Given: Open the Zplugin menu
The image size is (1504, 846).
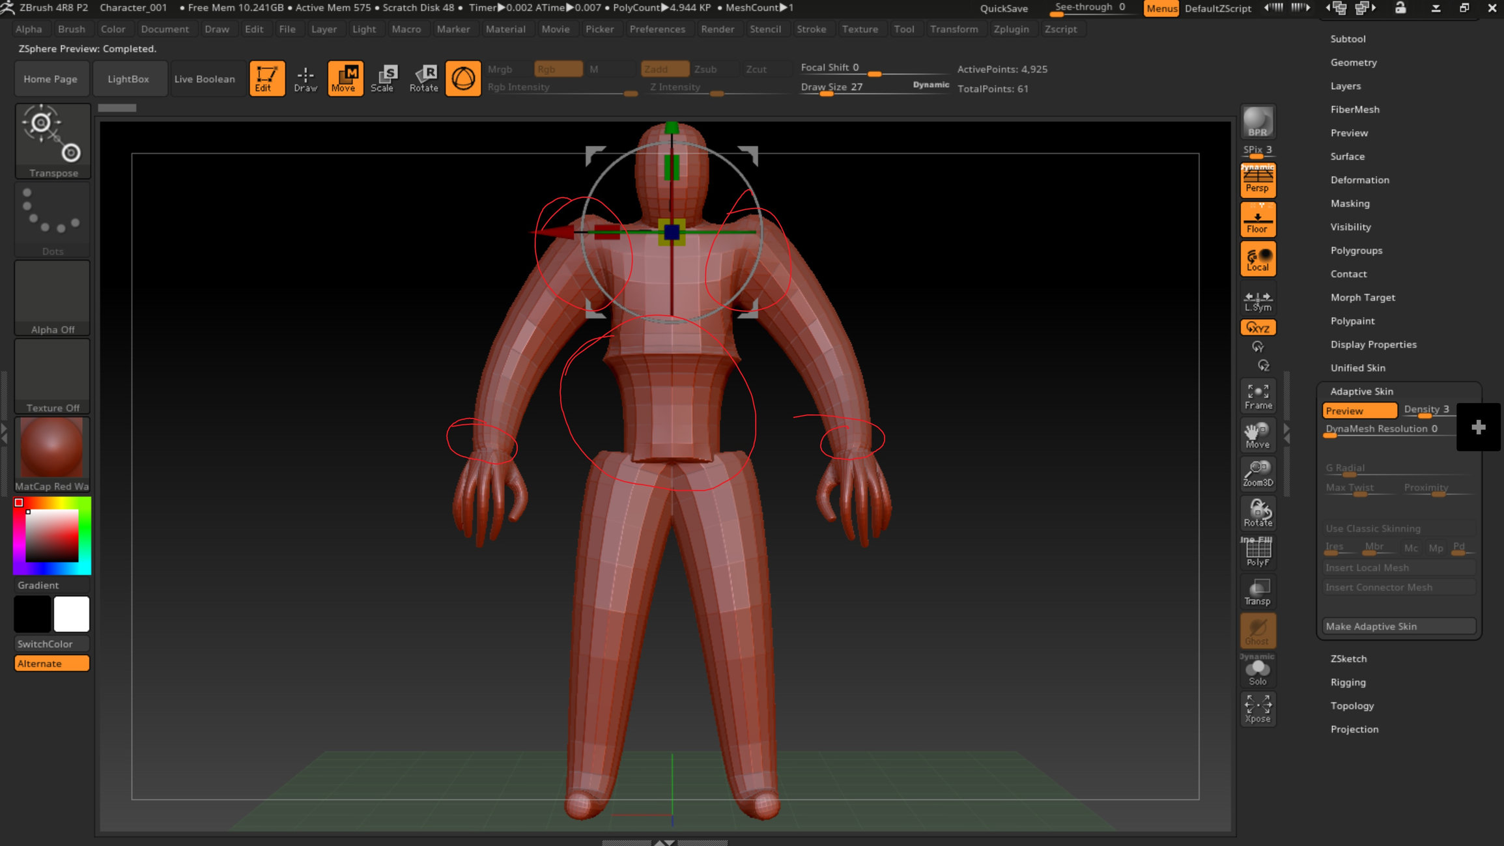Looking at the screenshot, I should tap(1009, 28).
